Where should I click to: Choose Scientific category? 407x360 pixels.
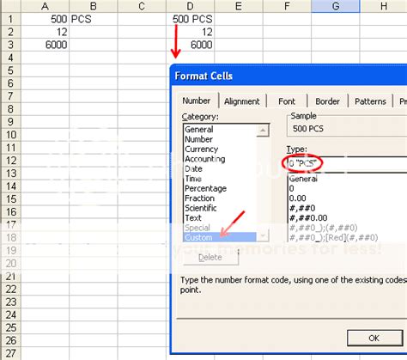[221, 208]
